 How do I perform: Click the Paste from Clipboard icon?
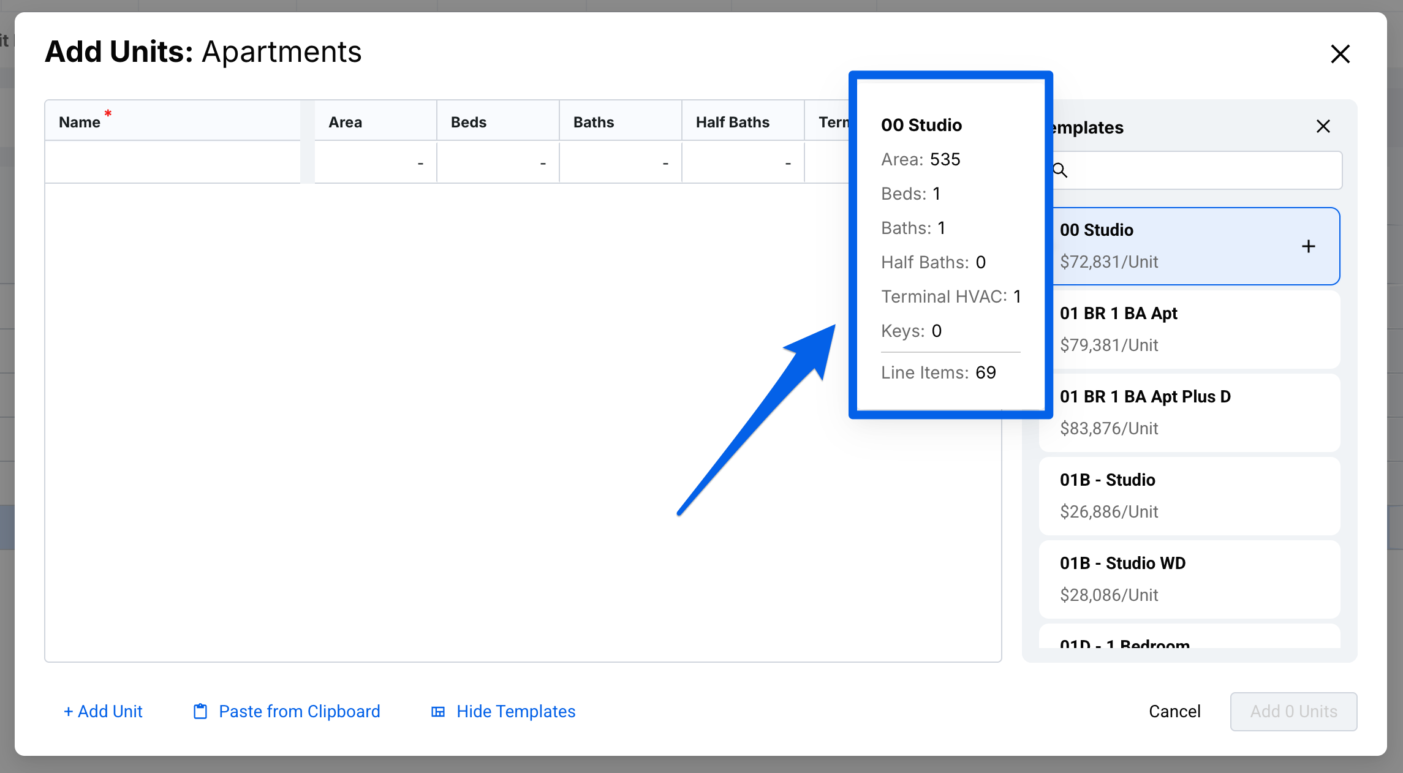(200, 711)
